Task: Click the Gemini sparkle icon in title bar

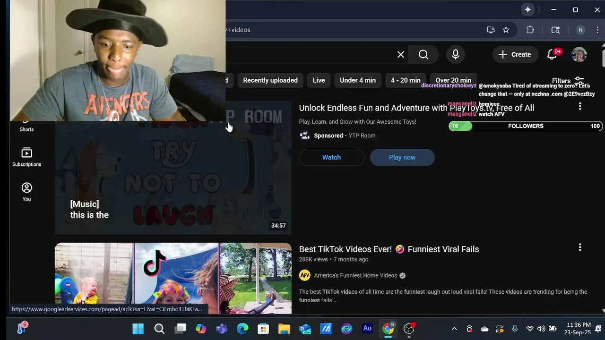Action: pos(528,9)
